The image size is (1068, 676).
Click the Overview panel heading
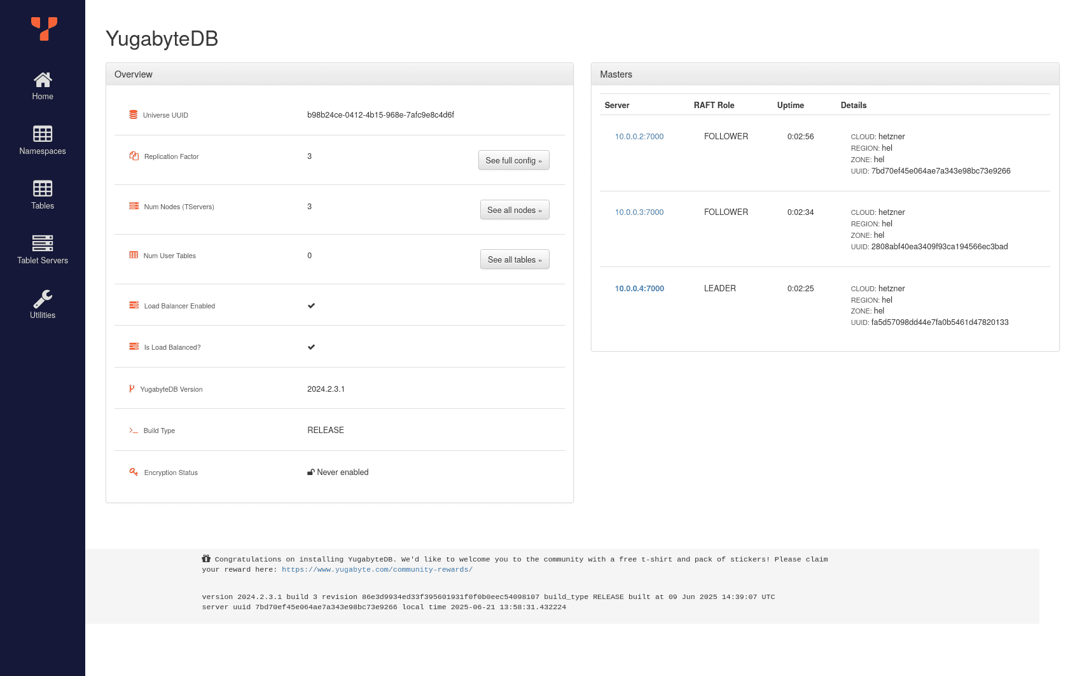tap(134, 74)
